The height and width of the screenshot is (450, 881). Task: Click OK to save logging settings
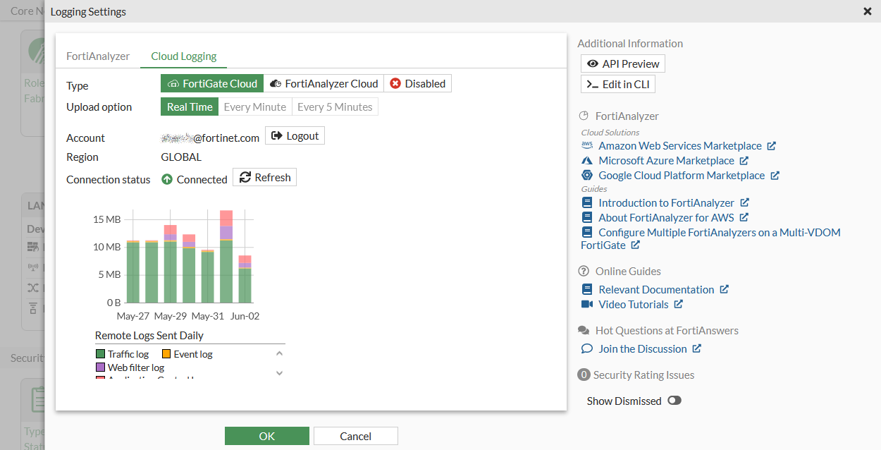pos(266,435)
